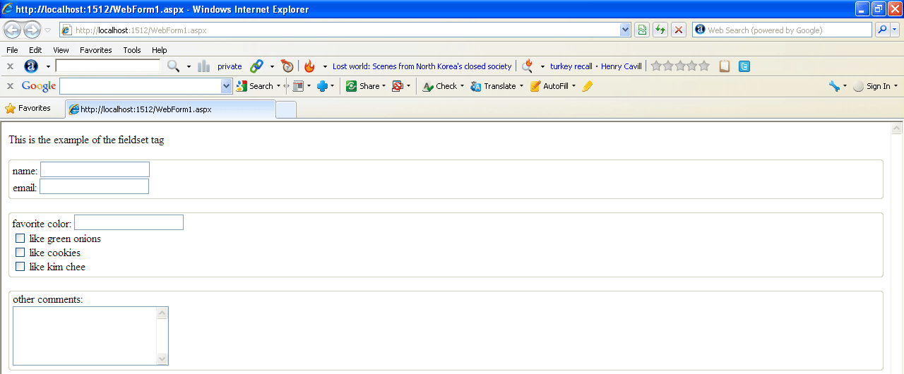
Task: Click the Alexa toolbar magnifying glass icon
Action: pyautogui.click(x=173, y=66)
